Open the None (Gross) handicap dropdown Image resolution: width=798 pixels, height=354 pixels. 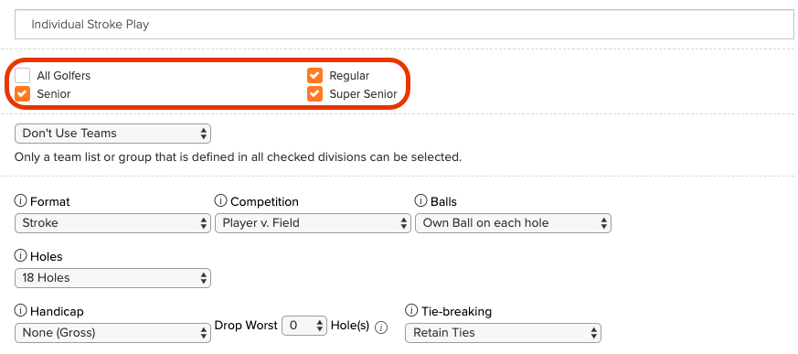(x=113, y=333)
